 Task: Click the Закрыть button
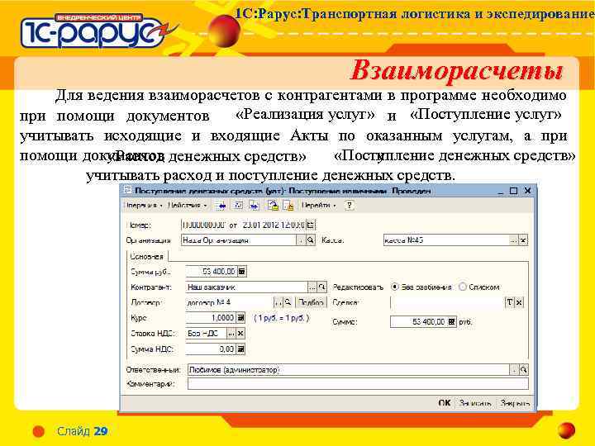pos(515,403)
